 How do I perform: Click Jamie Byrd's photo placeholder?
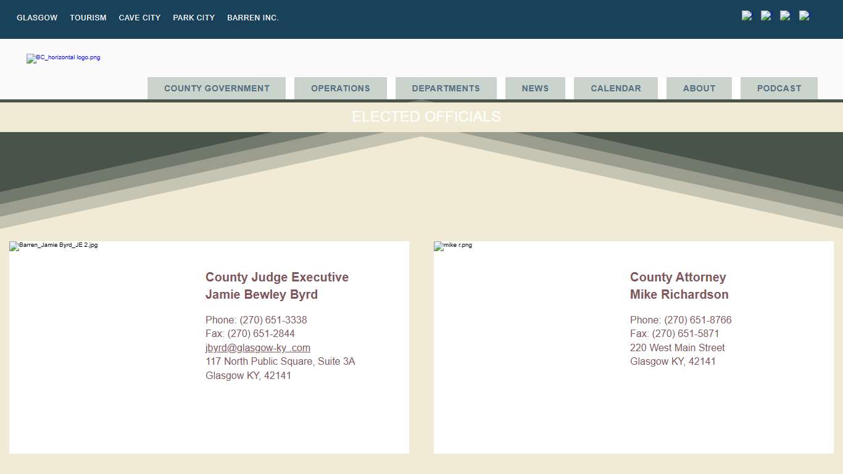pos(53,246)
